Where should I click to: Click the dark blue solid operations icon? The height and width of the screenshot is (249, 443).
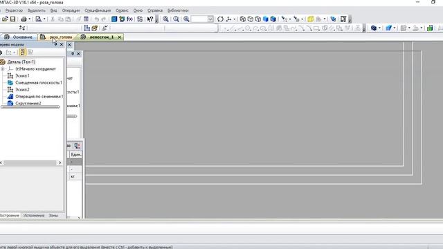374,28
